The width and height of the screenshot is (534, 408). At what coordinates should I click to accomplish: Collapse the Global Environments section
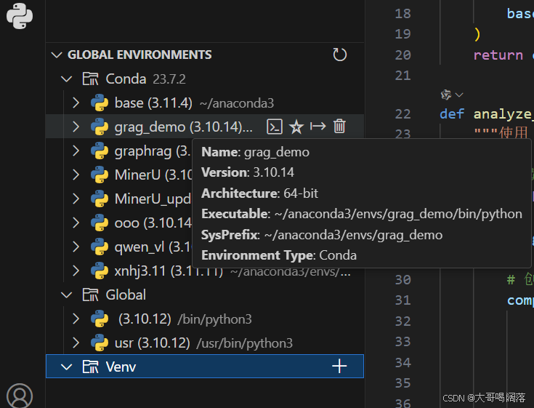[57, 55]
